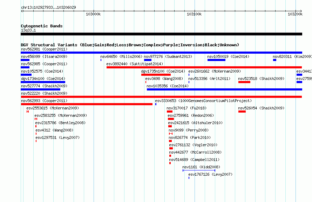Click nsv562985 (Cooper2011) label
The height and width of the screenshot is (202, 312).
44,64
